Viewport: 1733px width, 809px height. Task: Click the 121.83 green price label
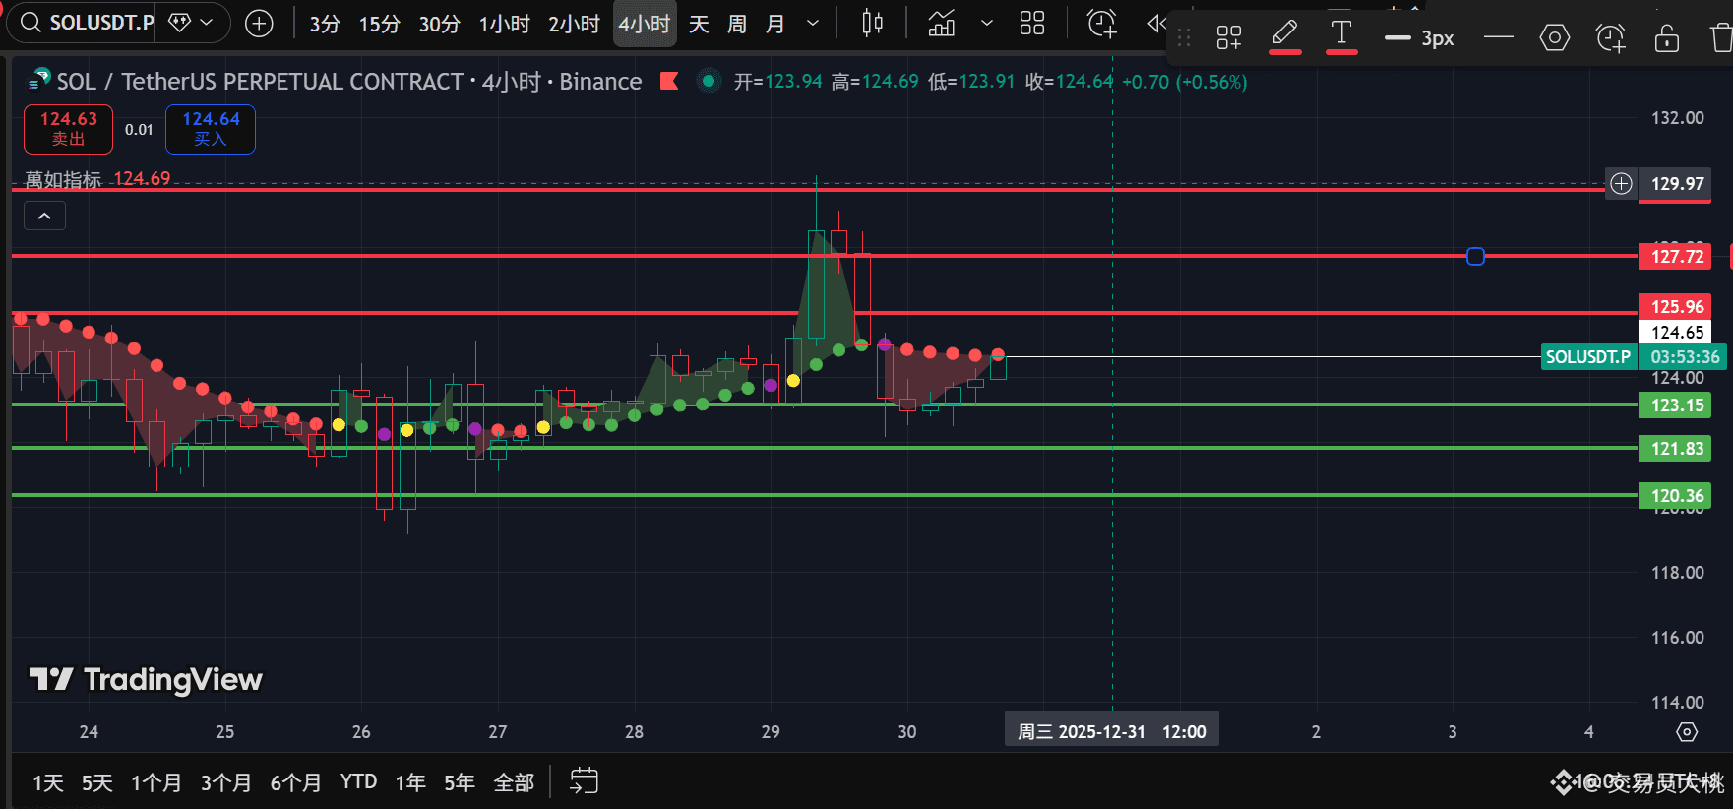[x=1675, y=448]
